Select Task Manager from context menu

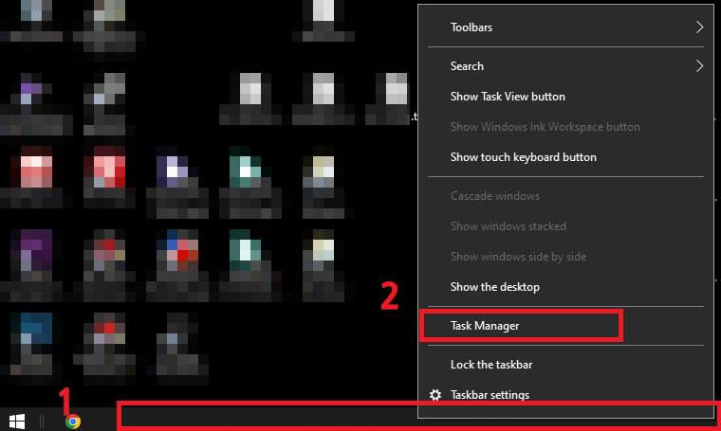[x=521, y=326]
